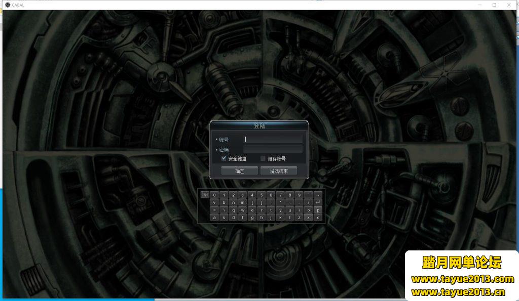The image size is (519, 301).
Task: Tap the l key on virtual keyboard
Action: click(290, 218)
